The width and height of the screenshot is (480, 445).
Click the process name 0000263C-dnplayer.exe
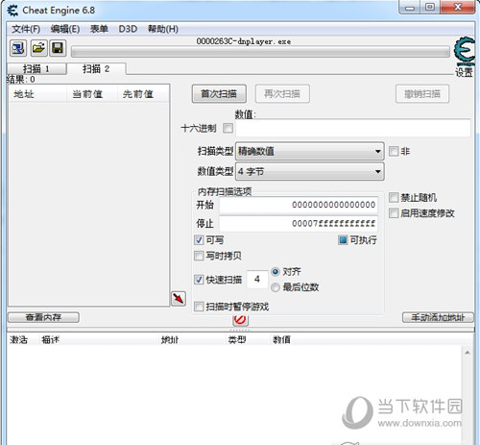[244, 41]
